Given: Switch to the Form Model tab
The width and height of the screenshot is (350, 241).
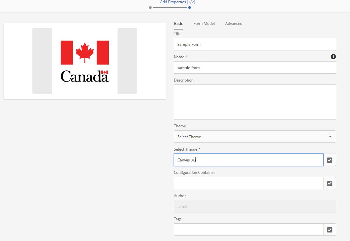Looking at the screenshot, I should click(x=204, y=24).
